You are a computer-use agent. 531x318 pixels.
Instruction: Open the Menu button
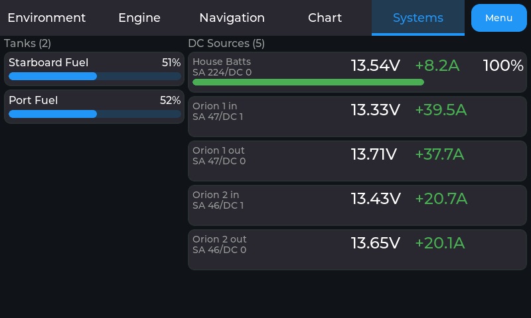(499, 18)
